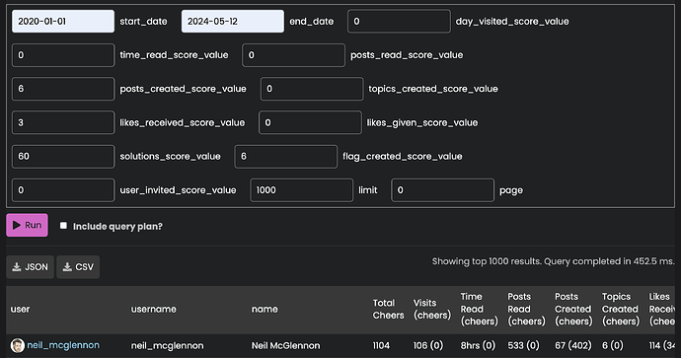The height and width of the screenshot is (358, 681).
Task: Click the limit input field
Action: (x=301, y=190)
